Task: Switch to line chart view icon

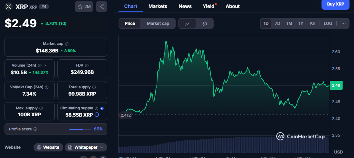Action: coord(187,24)
